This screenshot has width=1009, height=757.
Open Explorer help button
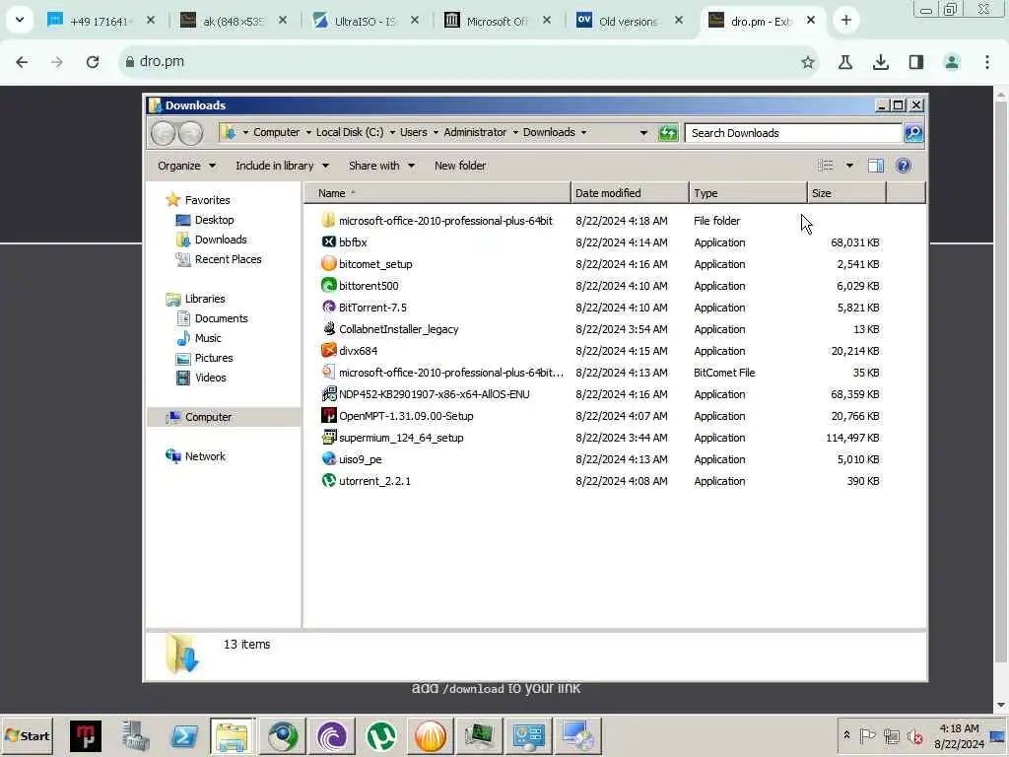pos(904,166)
